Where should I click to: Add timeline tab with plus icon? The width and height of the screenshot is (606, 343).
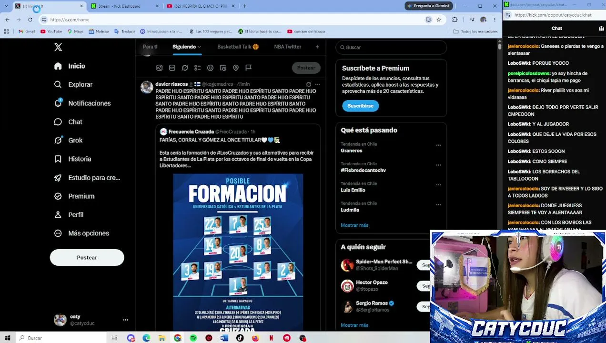(317, 47)
